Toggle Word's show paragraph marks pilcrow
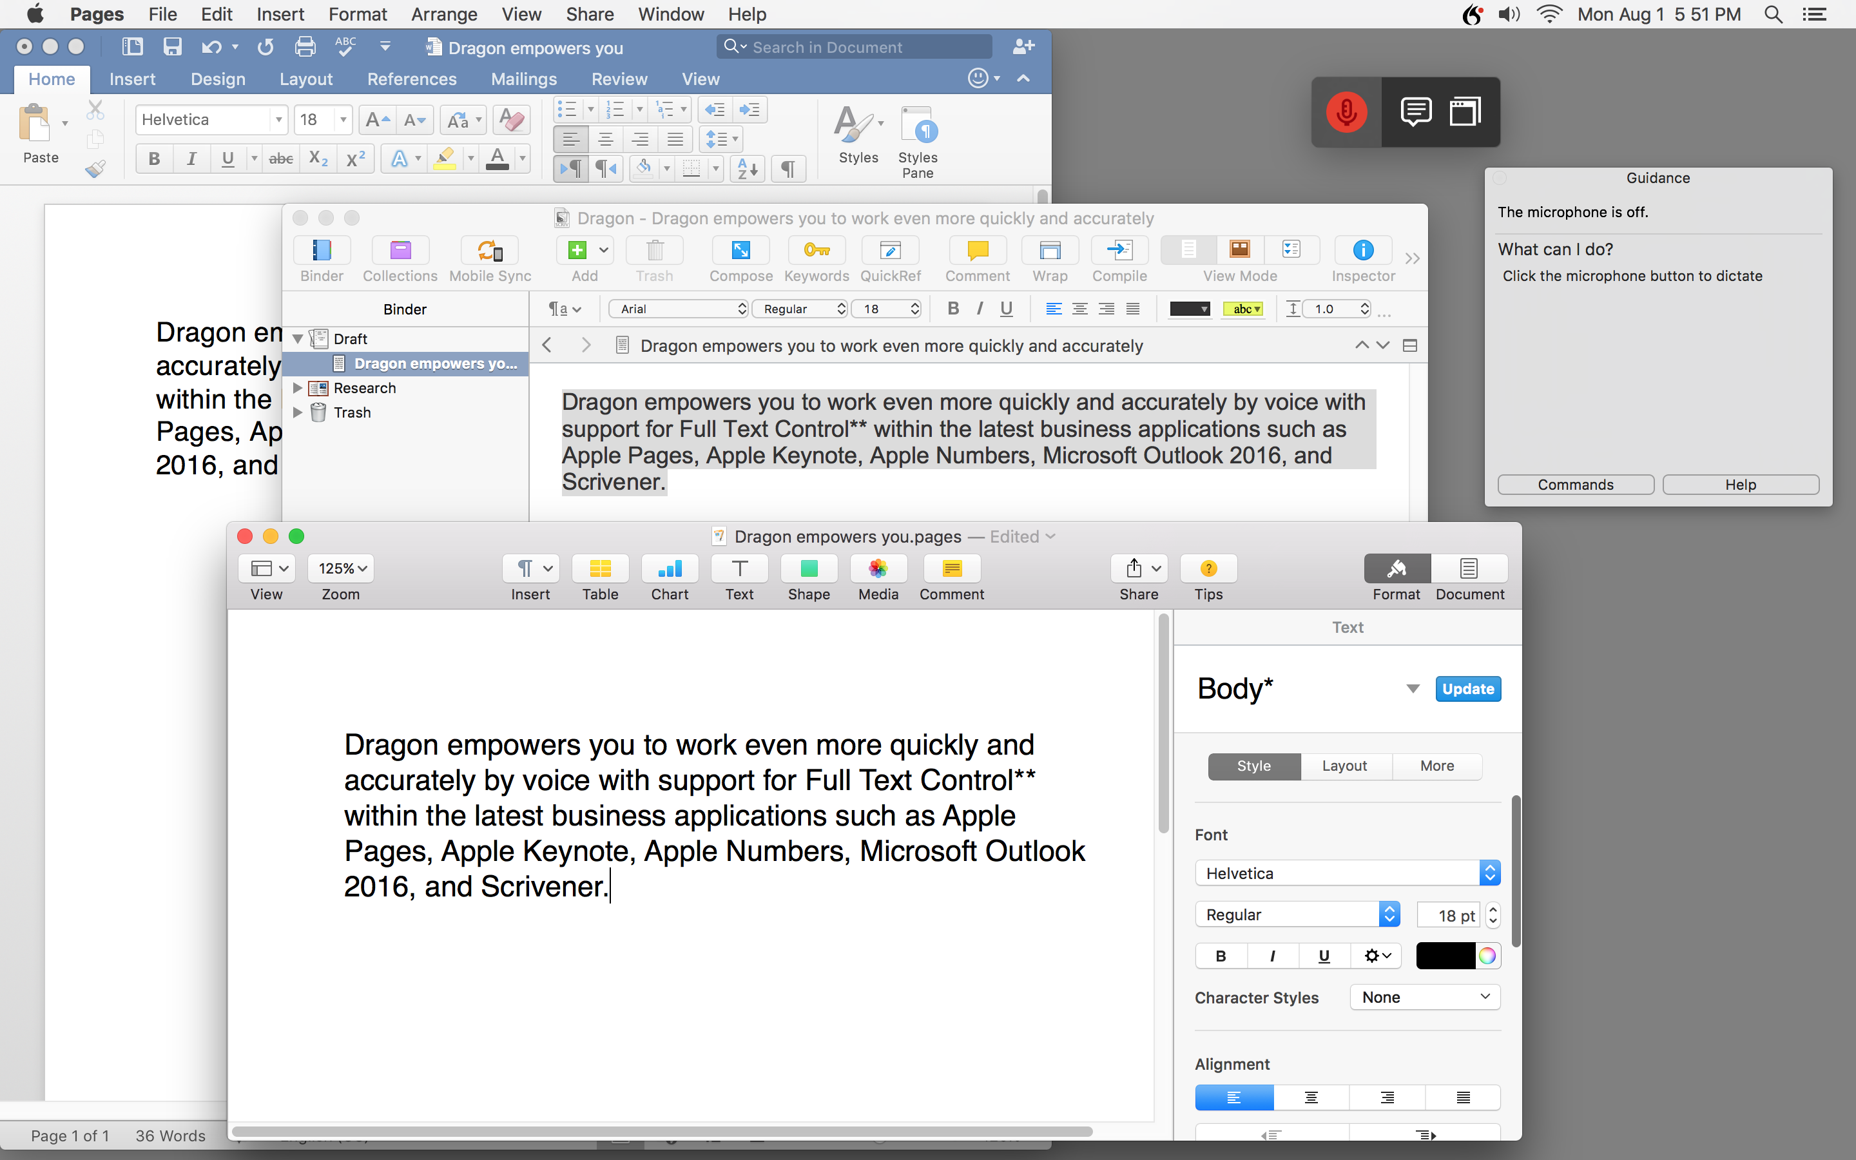Screen dimensions: 1856x1160 click(x=788, y=168)
